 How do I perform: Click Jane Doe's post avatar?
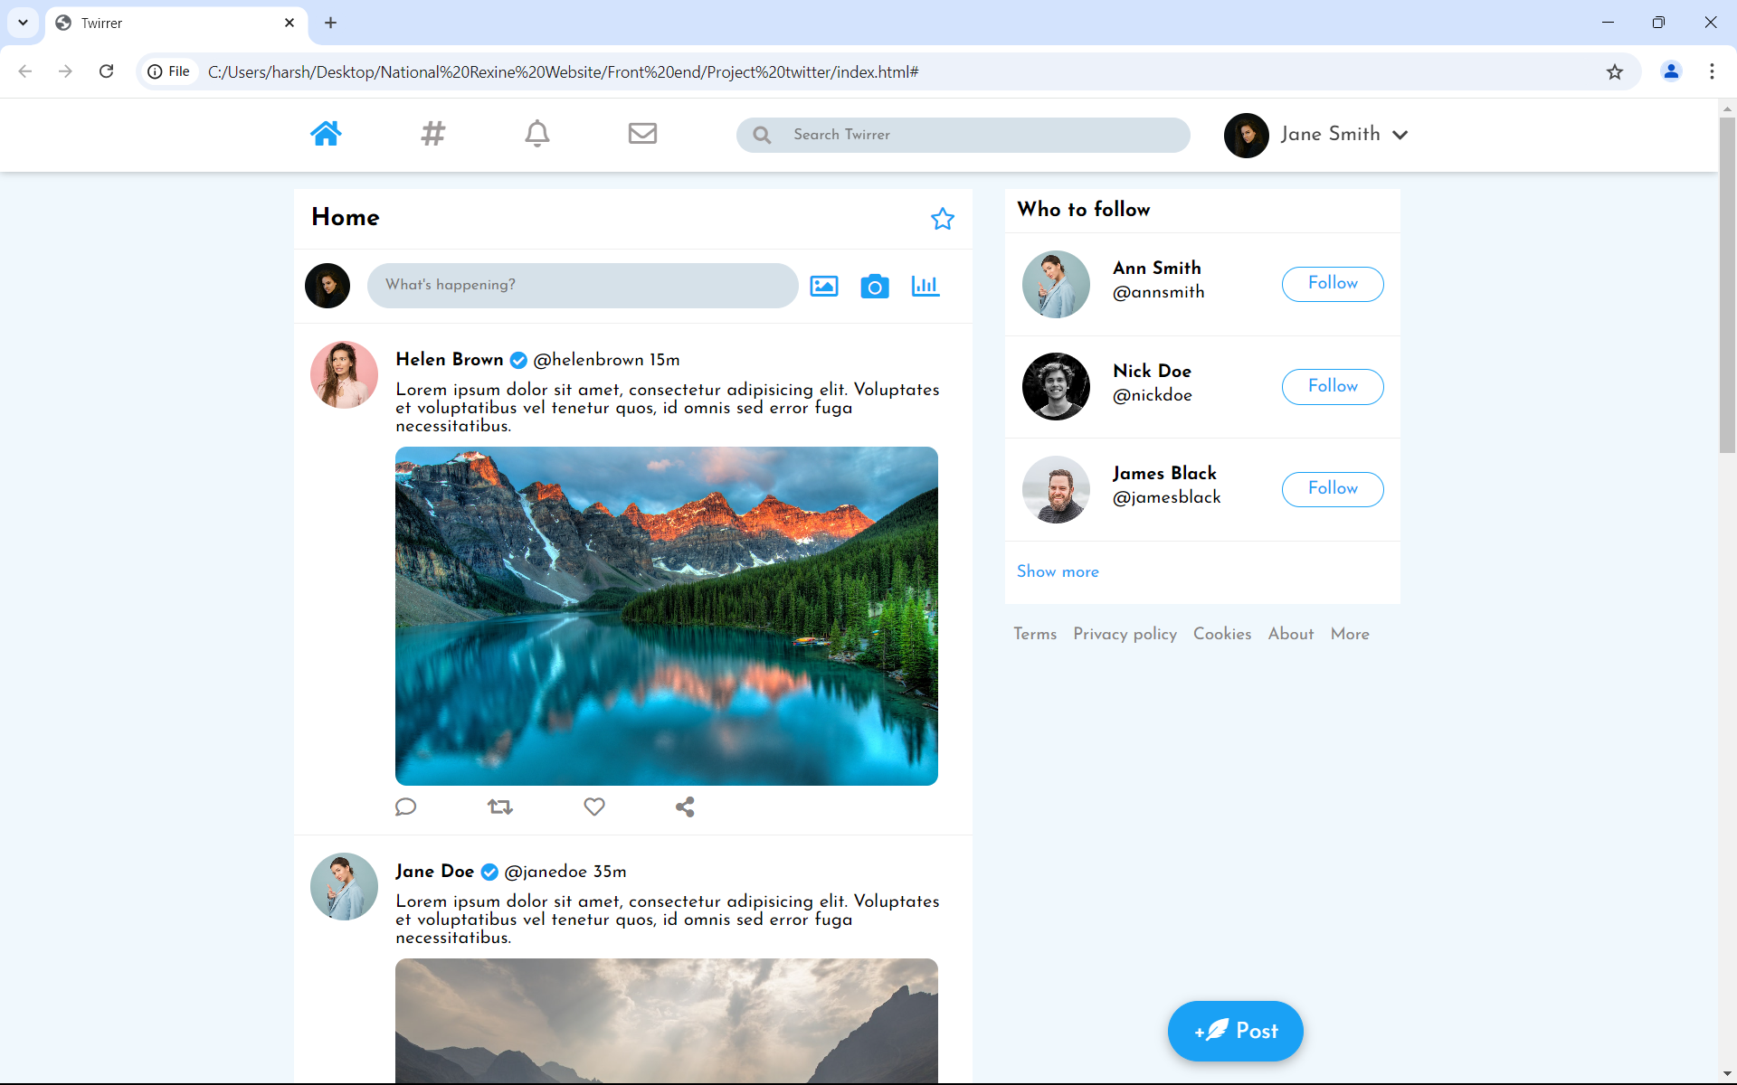tap(344, 886)
